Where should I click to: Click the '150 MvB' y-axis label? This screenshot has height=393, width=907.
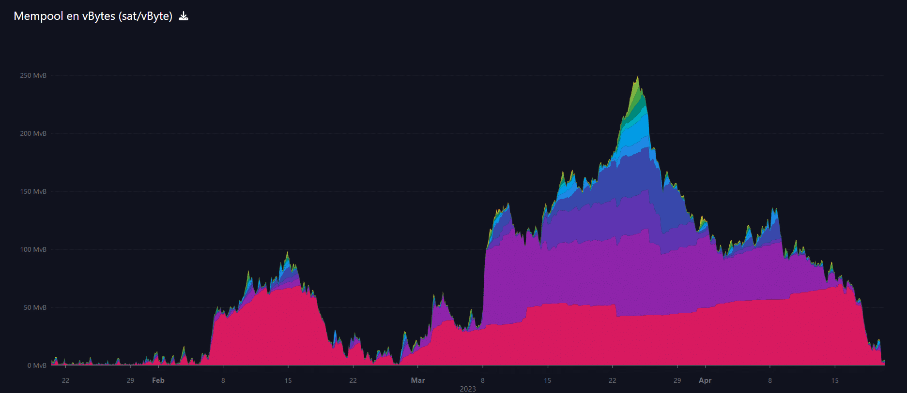(33, 191)
